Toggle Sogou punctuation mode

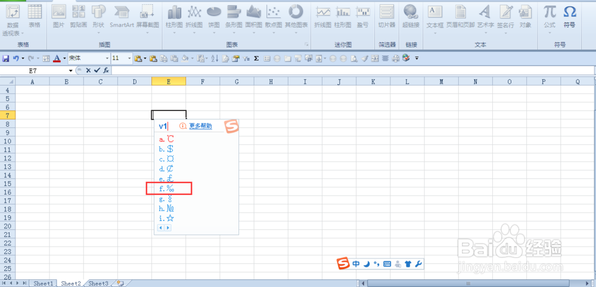point(376,264)
